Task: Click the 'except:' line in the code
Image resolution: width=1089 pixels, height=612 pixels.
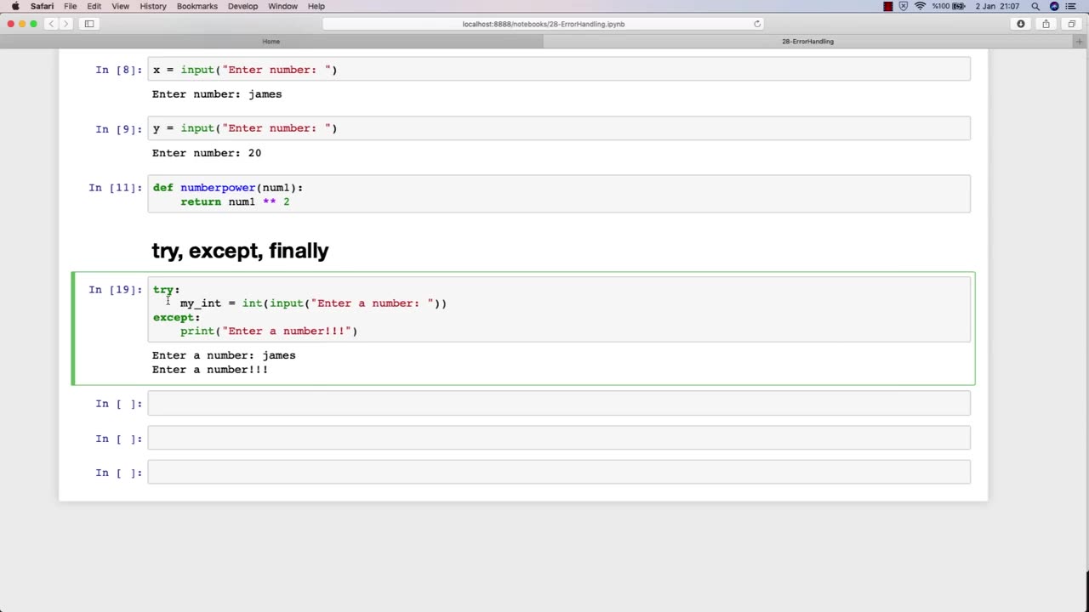Action: click(176, 317)
